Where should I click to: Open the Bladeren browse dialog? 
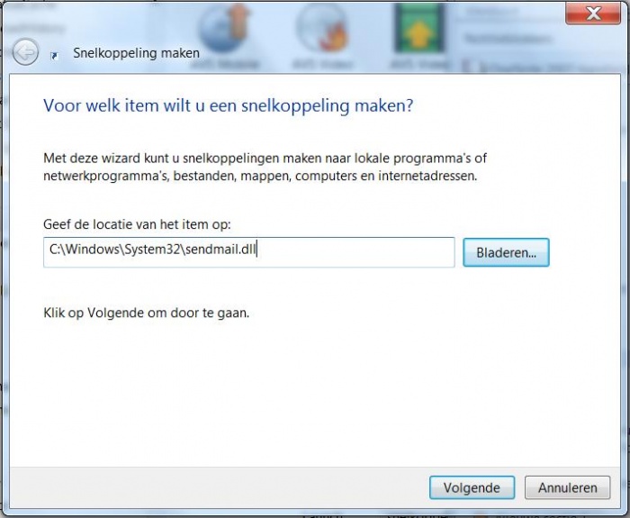tap(506, 252)
